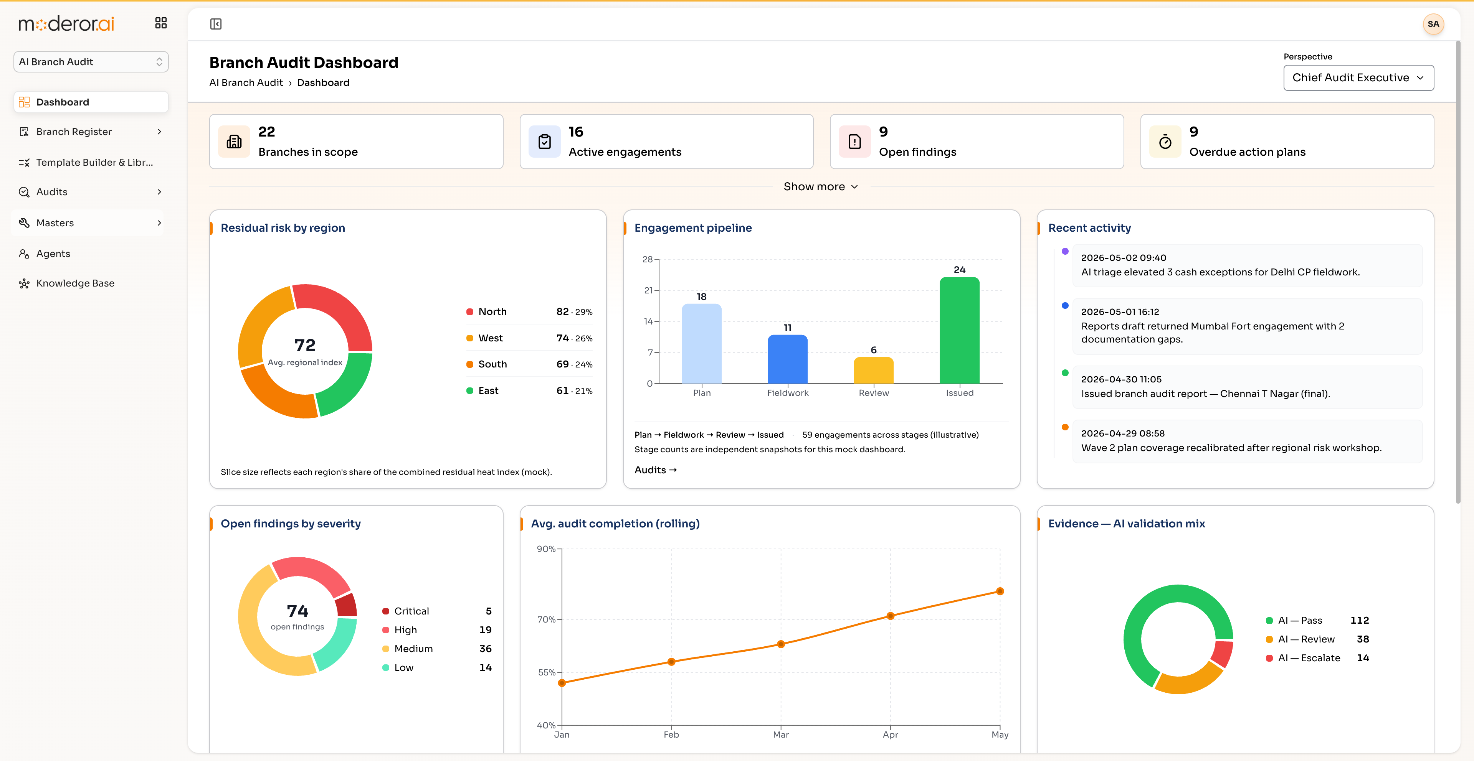Click the Masters wrench icon
Image resolution: width=1474 pixels, height=761 pixels.
[24, 223]
